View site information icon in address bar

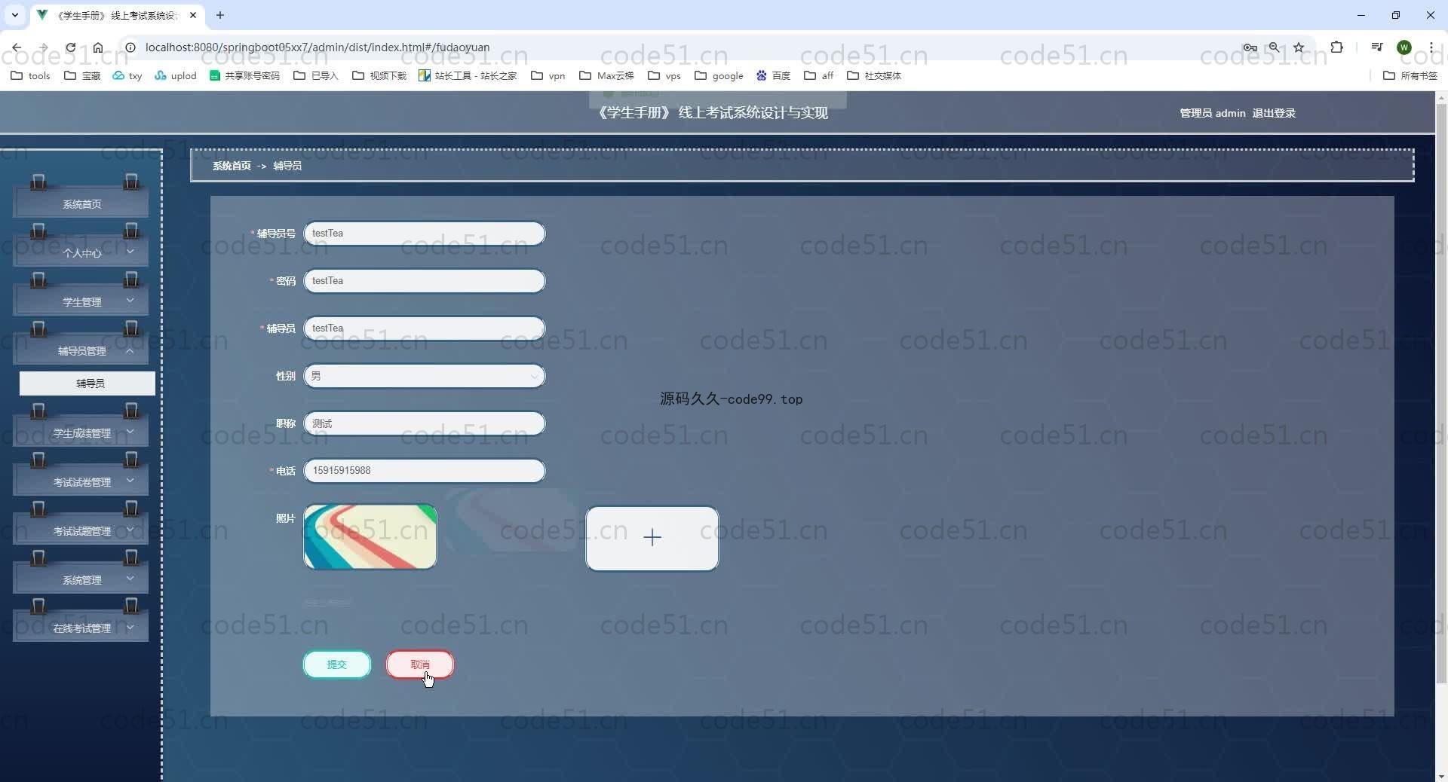130,47
